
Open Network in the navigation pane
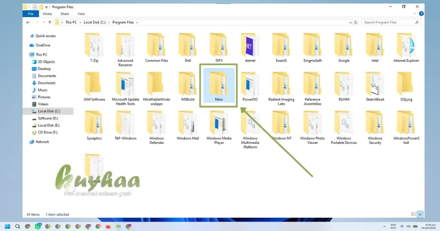click(x=39, y=142)
